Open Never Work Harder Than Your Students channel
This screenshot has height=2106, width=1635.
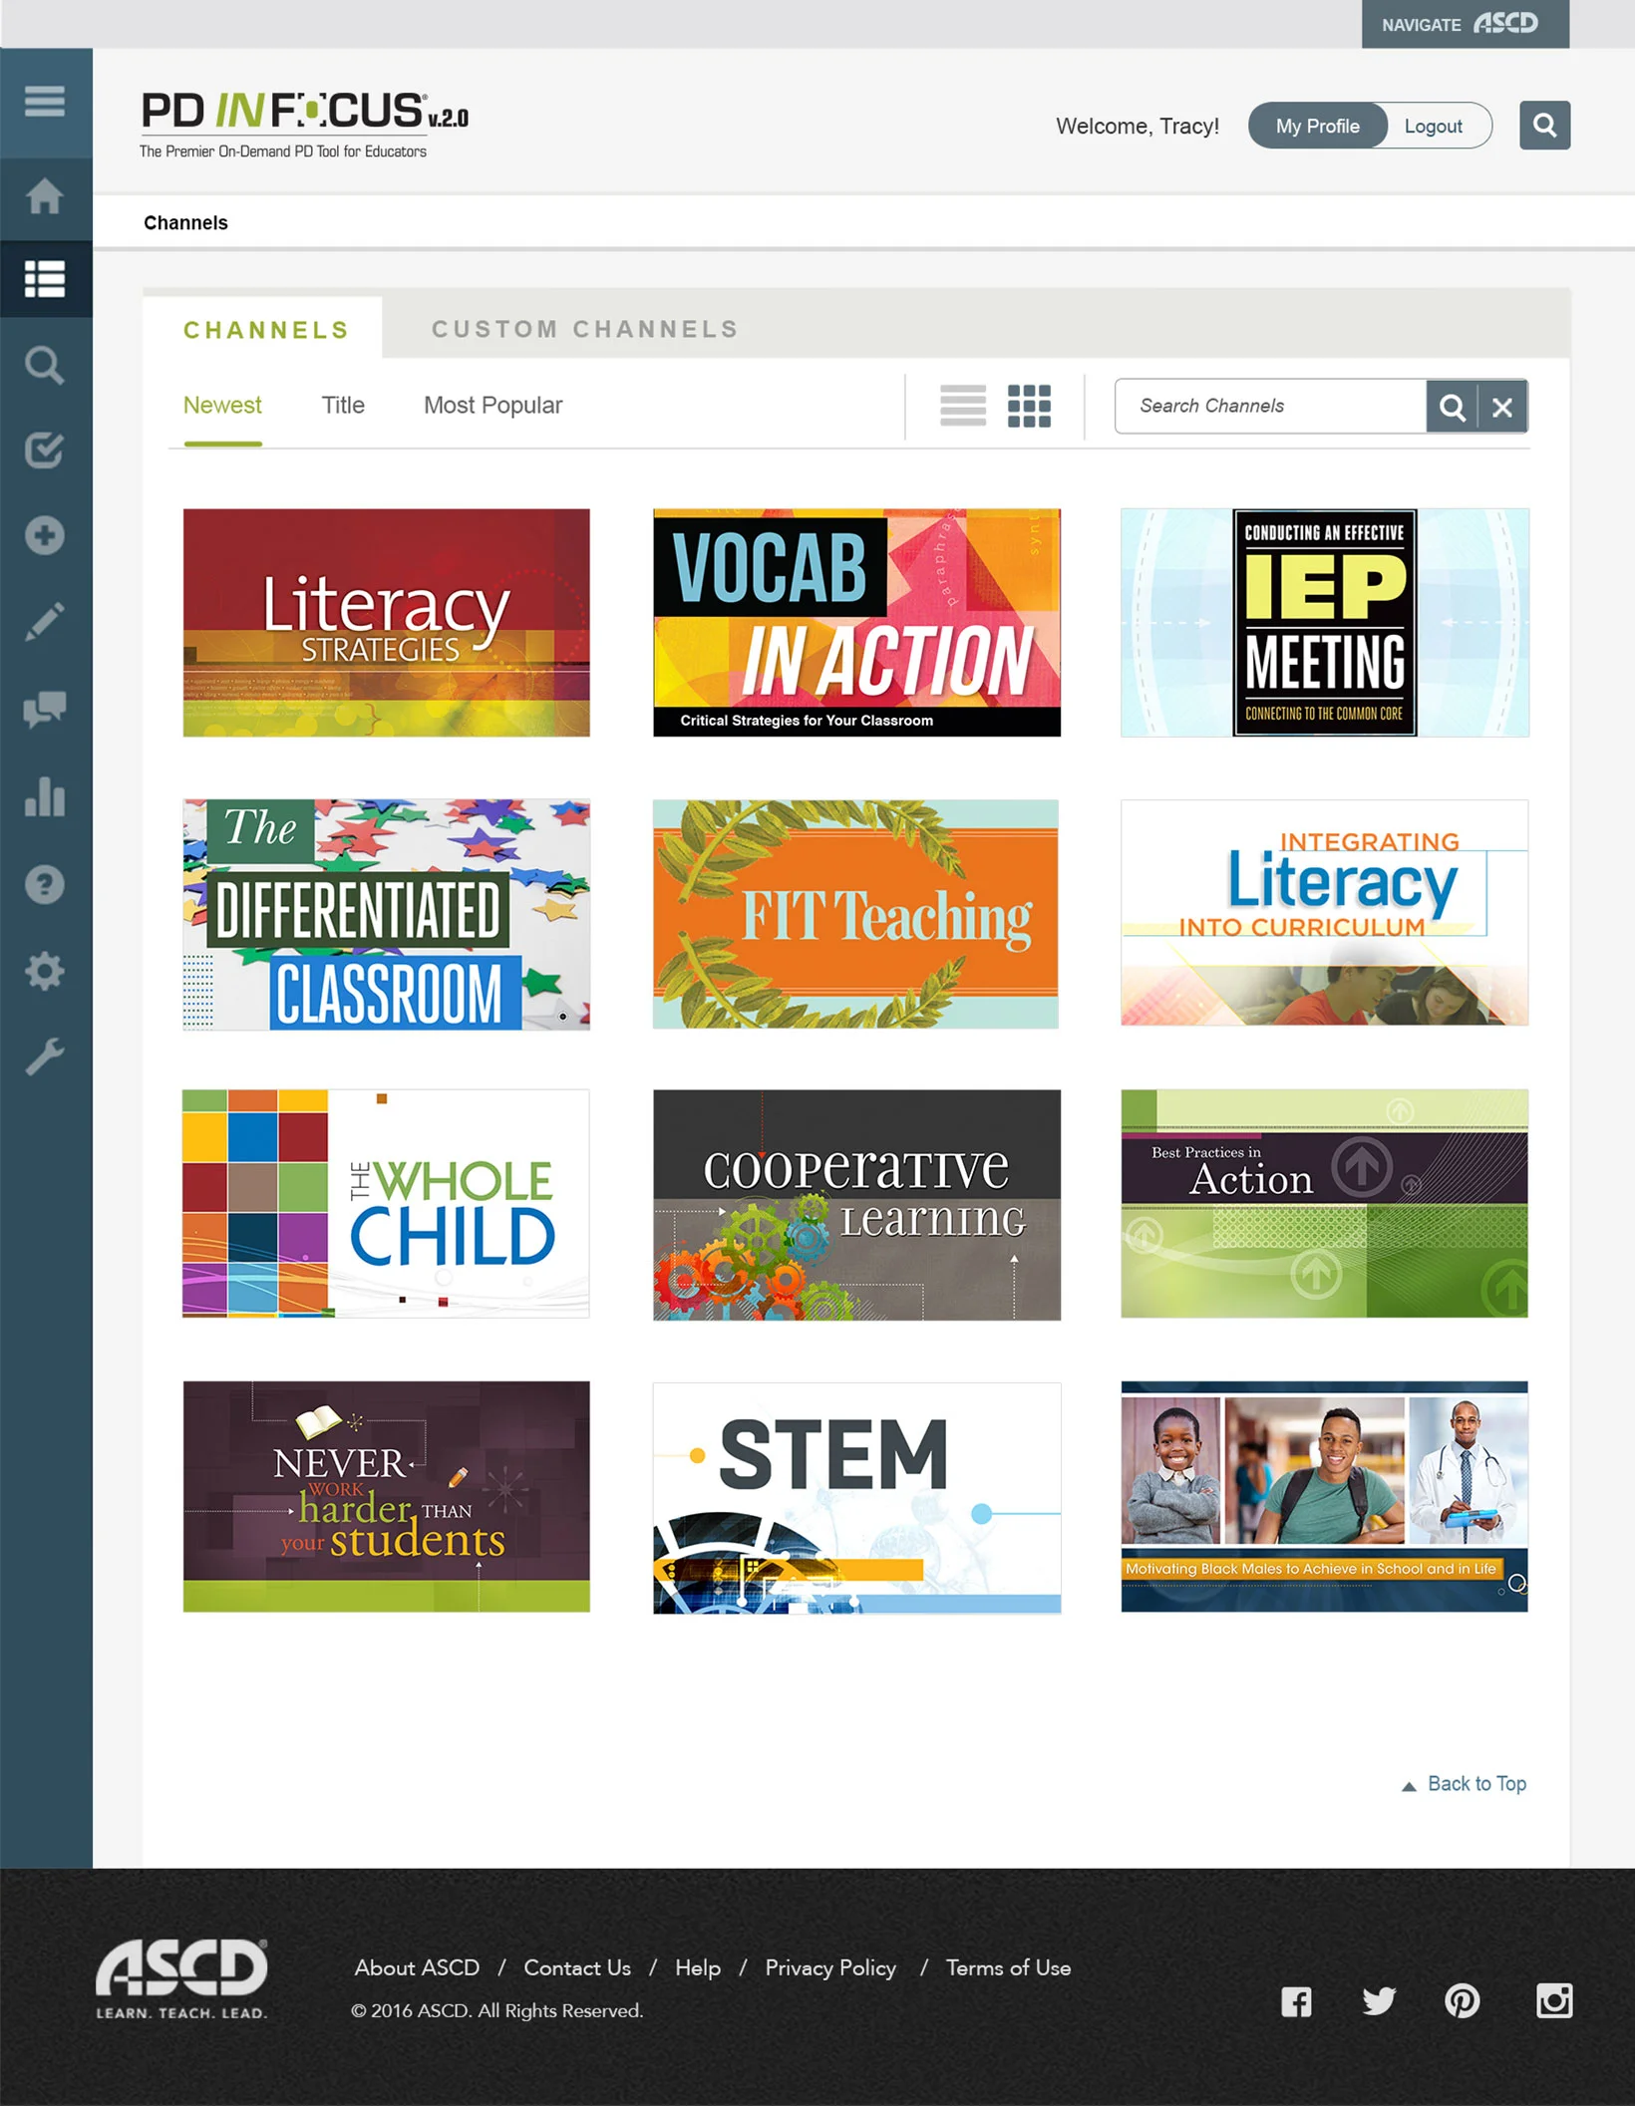click(387, 1496)
